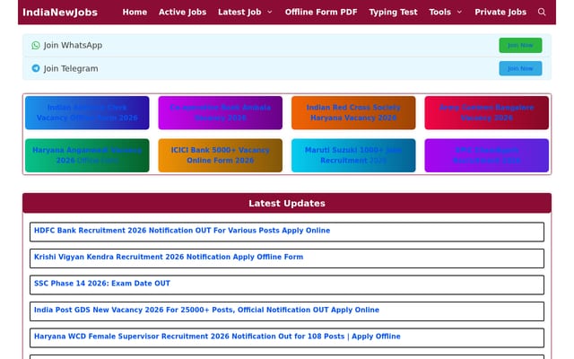The height and width of the screenshot is (359, 574).
Task: Open India Post GDS New Vacancy link
Action: click(206, 310)
